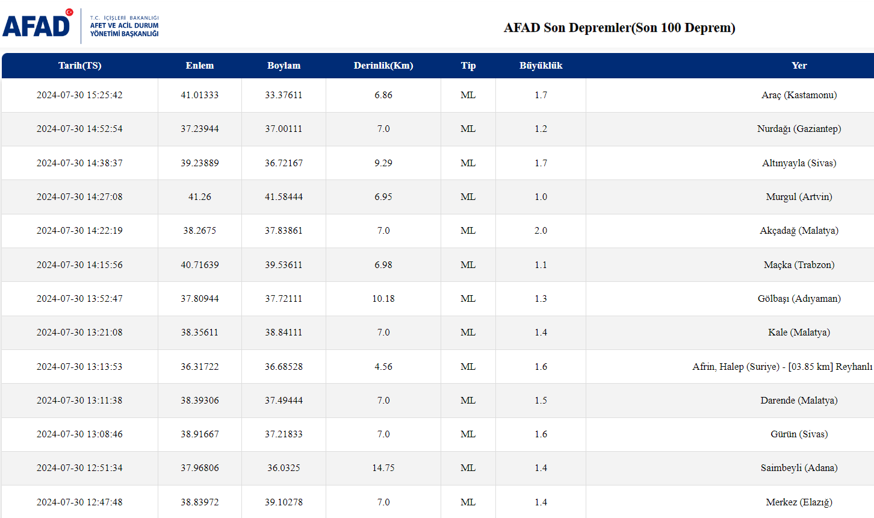Select the date 2024-07-30 13:08:46

tap(79, 434)
